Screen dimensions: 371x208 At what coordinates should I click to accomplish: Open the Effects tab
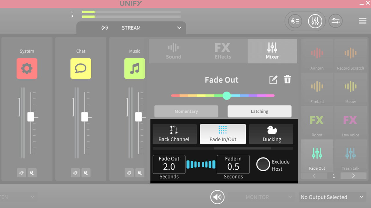pos(223,51)
